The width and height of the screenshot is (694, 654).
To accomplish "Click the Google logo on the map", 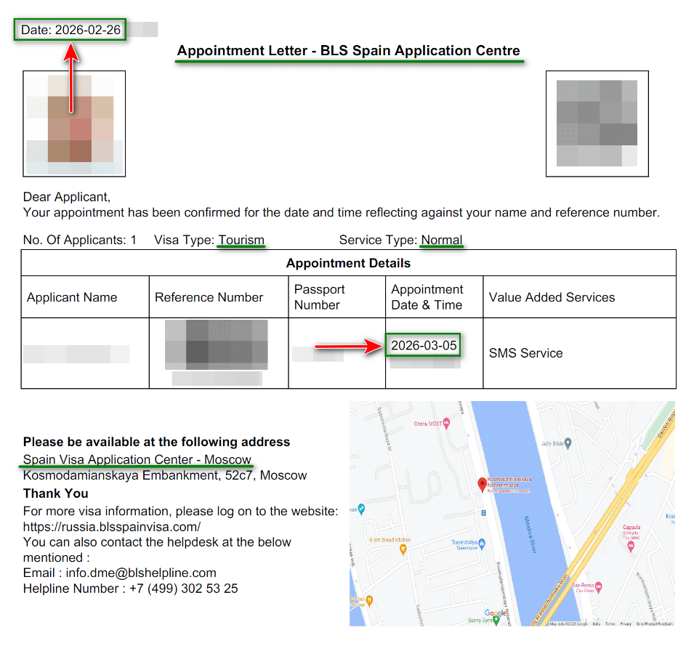I will click(496, 613).
